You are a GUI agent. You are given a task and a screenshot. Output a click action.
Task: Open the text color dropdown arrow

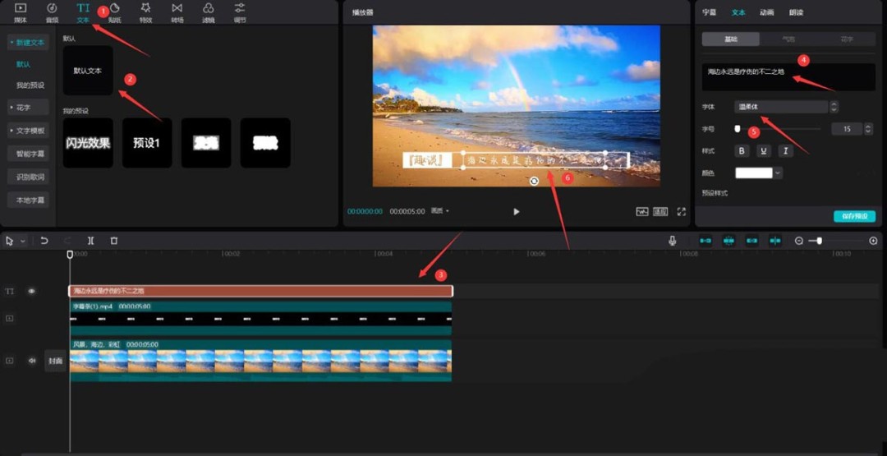778,173
